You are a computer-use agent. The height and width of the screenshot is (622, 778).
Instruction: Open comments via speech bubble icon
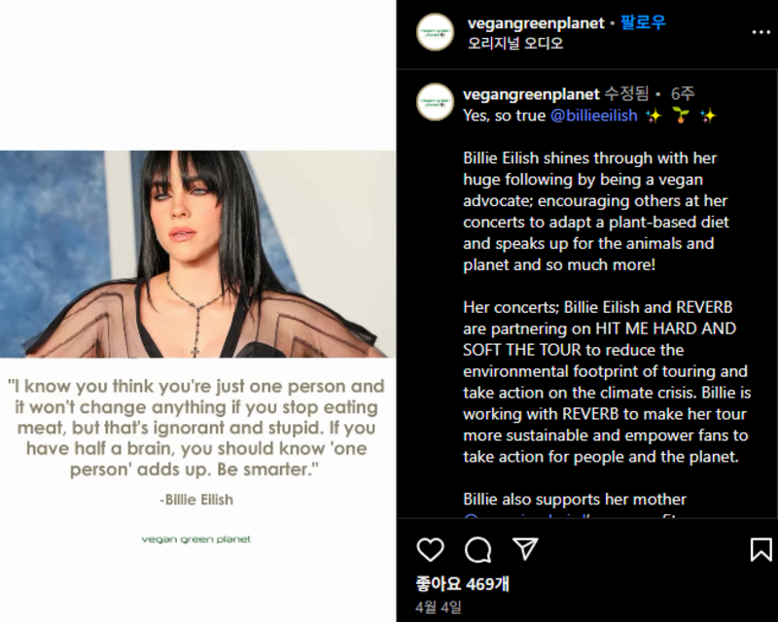pos(477,549)
